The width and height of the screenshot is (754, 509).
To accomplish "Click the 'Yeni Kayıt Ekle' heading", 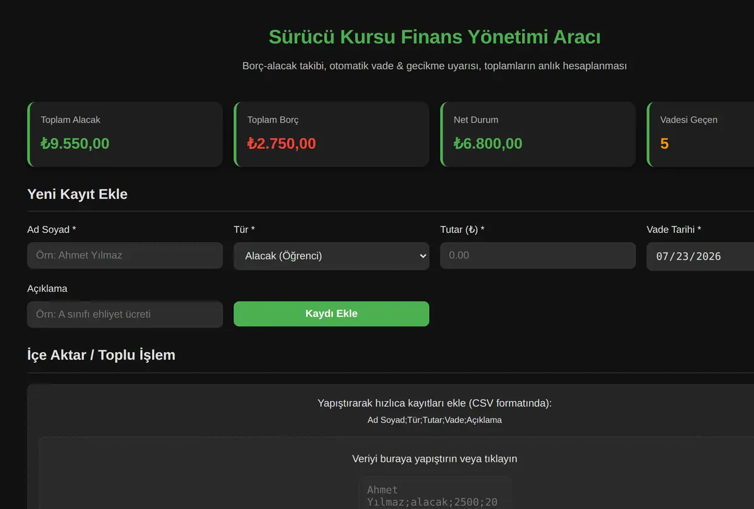I will tap(77, 195).
